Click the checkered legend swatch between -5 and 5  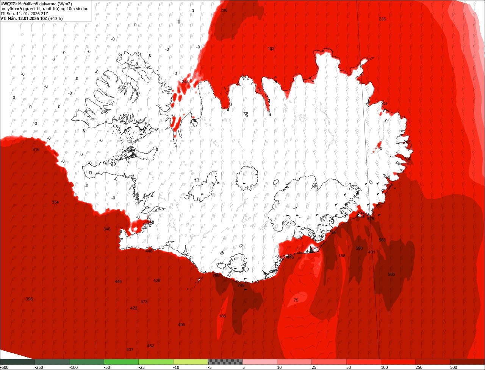[225, 362]
